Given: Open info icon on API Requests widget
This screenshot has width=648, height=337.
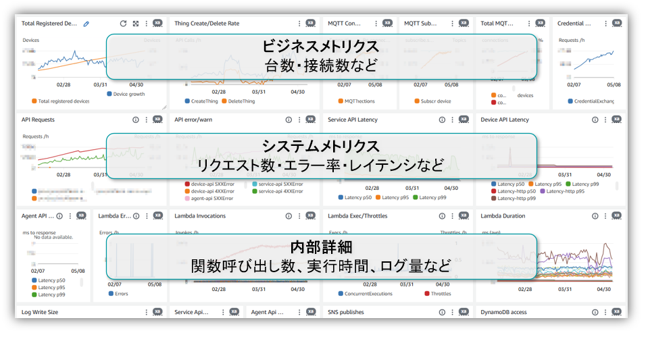Looking at the screenshot, I should [135, 120].
